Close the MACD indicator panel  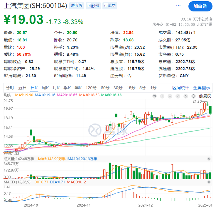click(x=209, y=182)
